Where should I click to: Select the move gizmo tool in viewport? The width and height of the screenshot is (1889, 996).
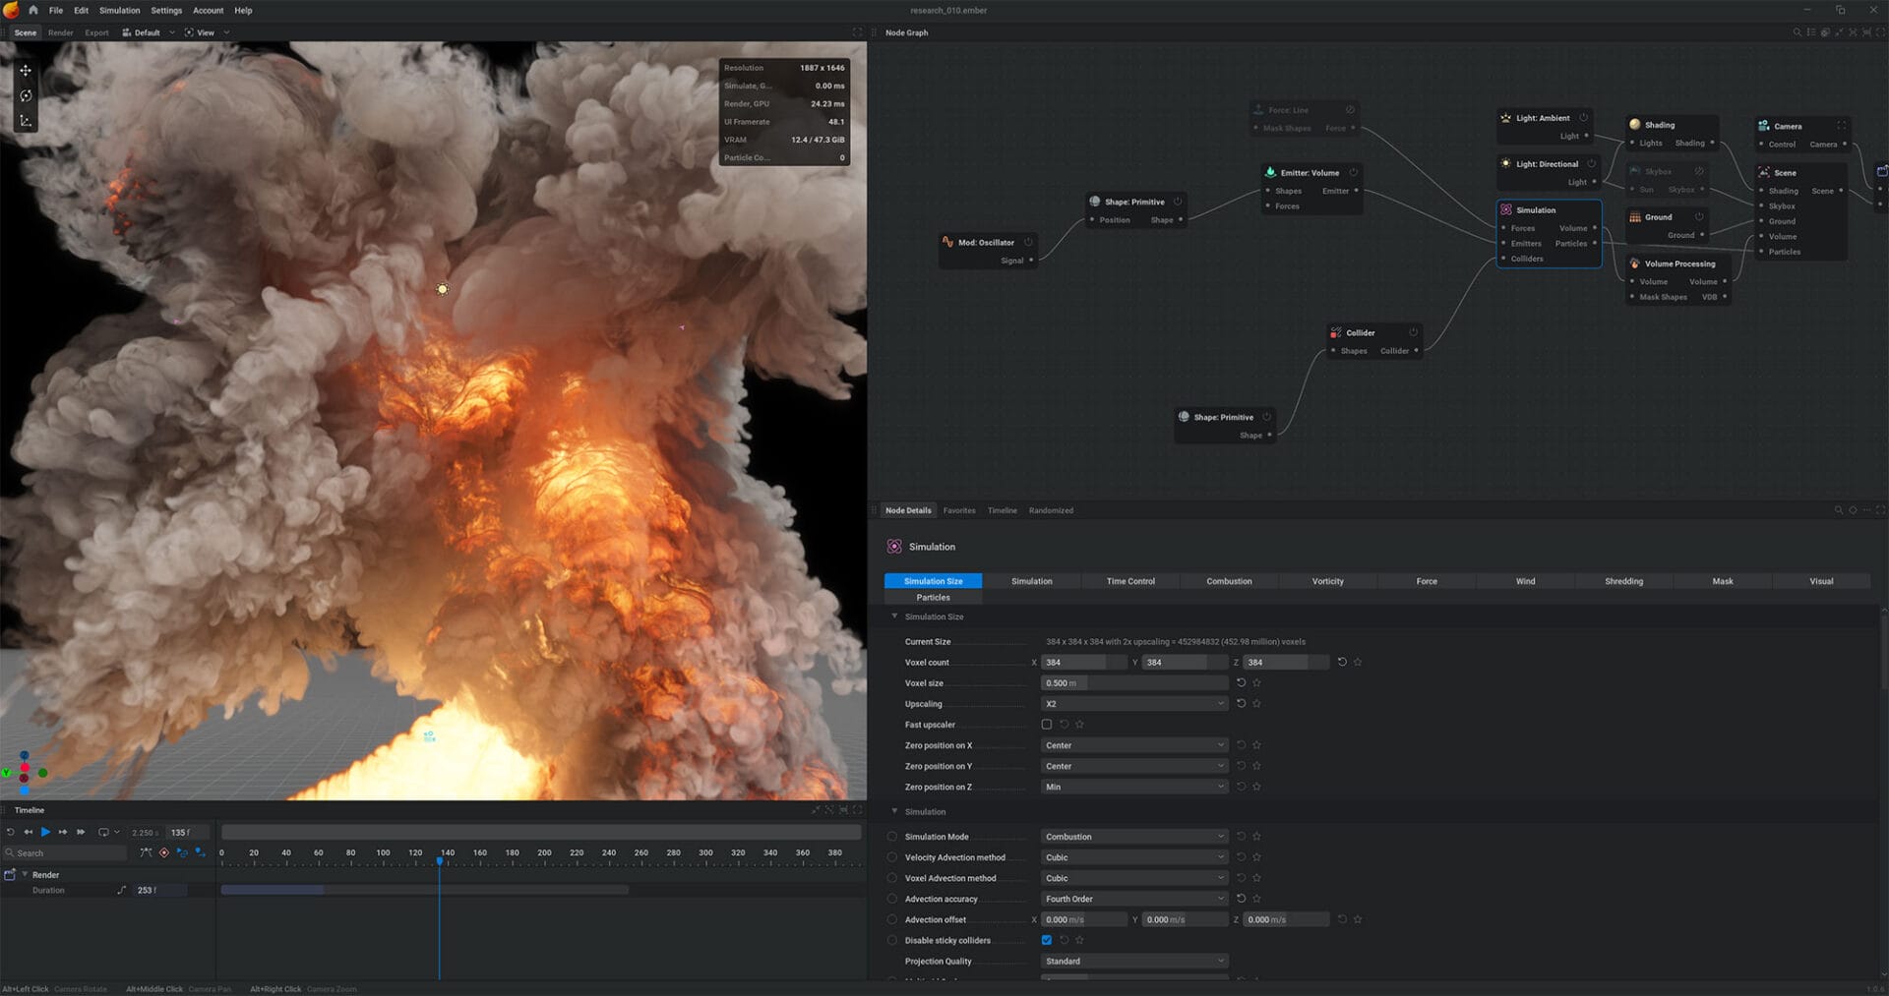pyautogui.click(x=26, y=71)
